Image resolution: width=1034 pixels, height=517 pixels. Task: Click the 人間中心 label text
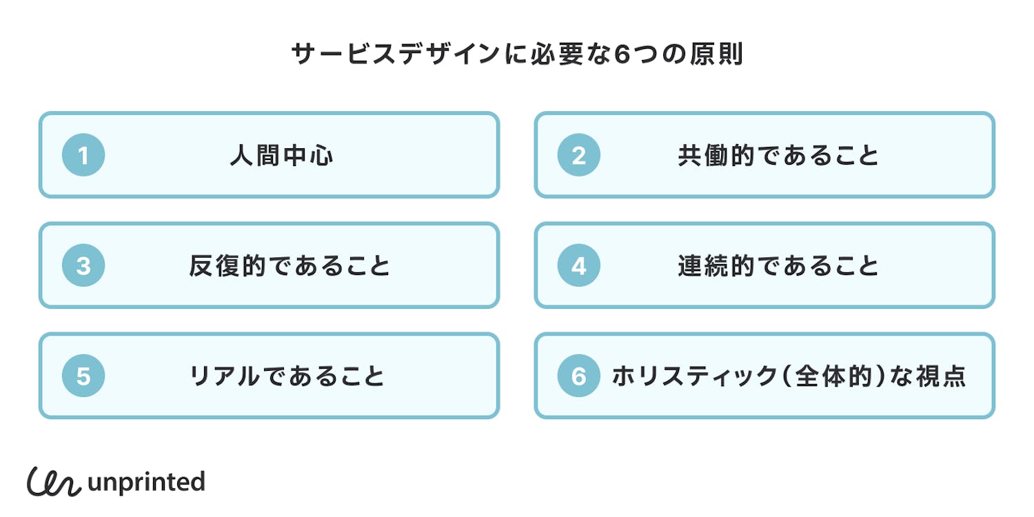click(x=281, y=156)
